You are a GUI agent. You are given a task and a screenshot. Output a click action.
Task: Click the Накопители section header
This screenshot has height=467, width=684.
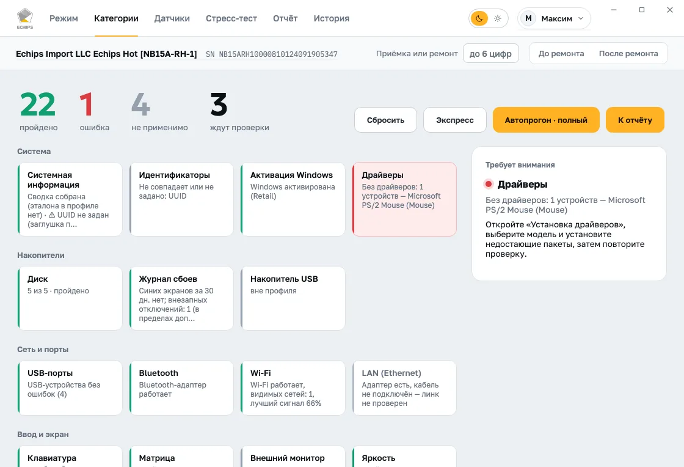pos(40,256)
